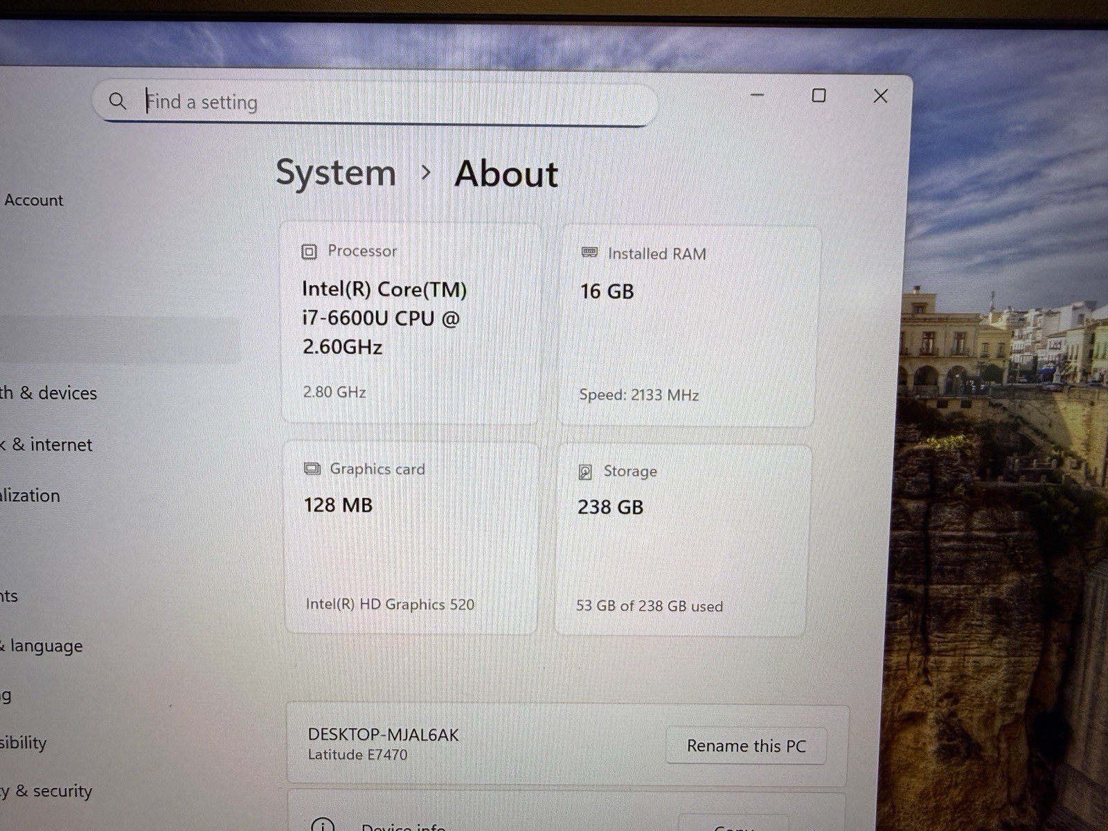Select Intel(R) HD Graphics 520 text
1108x831 pixels.
pos(390,605)
